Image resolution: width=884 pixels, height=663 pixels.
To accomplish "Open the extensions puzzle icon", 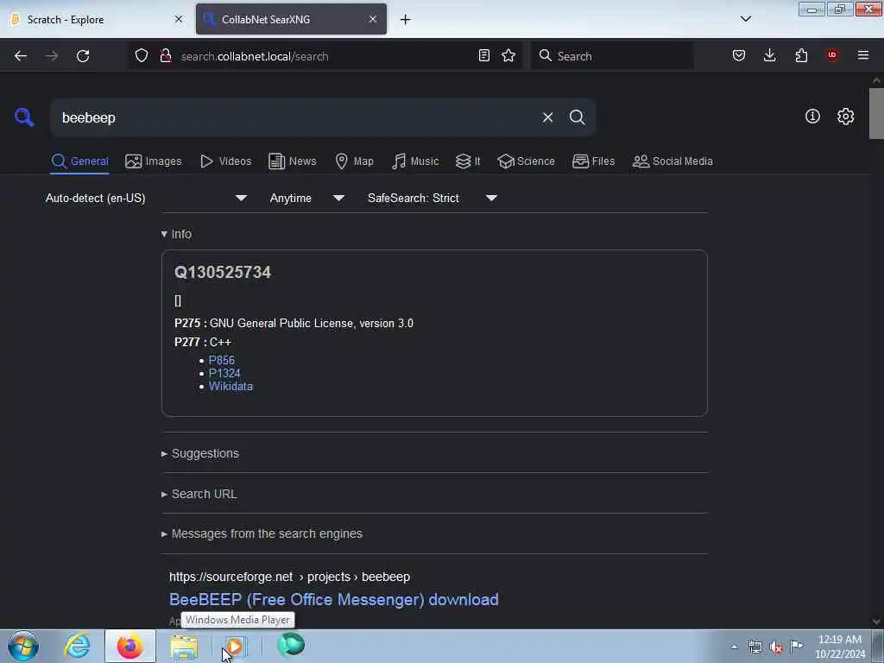I will click(801, 55).
